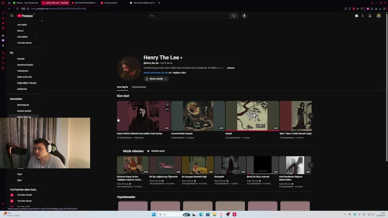Viewport: 388px width, 218px height.
Task: Open Şimdi; Bu Biraz Acıtacak video title
Action: click(258, 177)
